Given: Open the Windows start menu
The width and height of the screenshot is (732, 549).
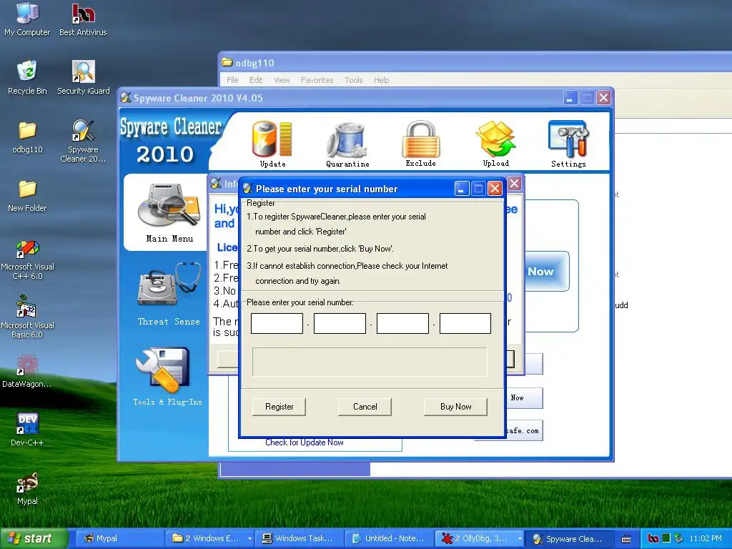Looking at the screenshot, I should tap(33, 539).
